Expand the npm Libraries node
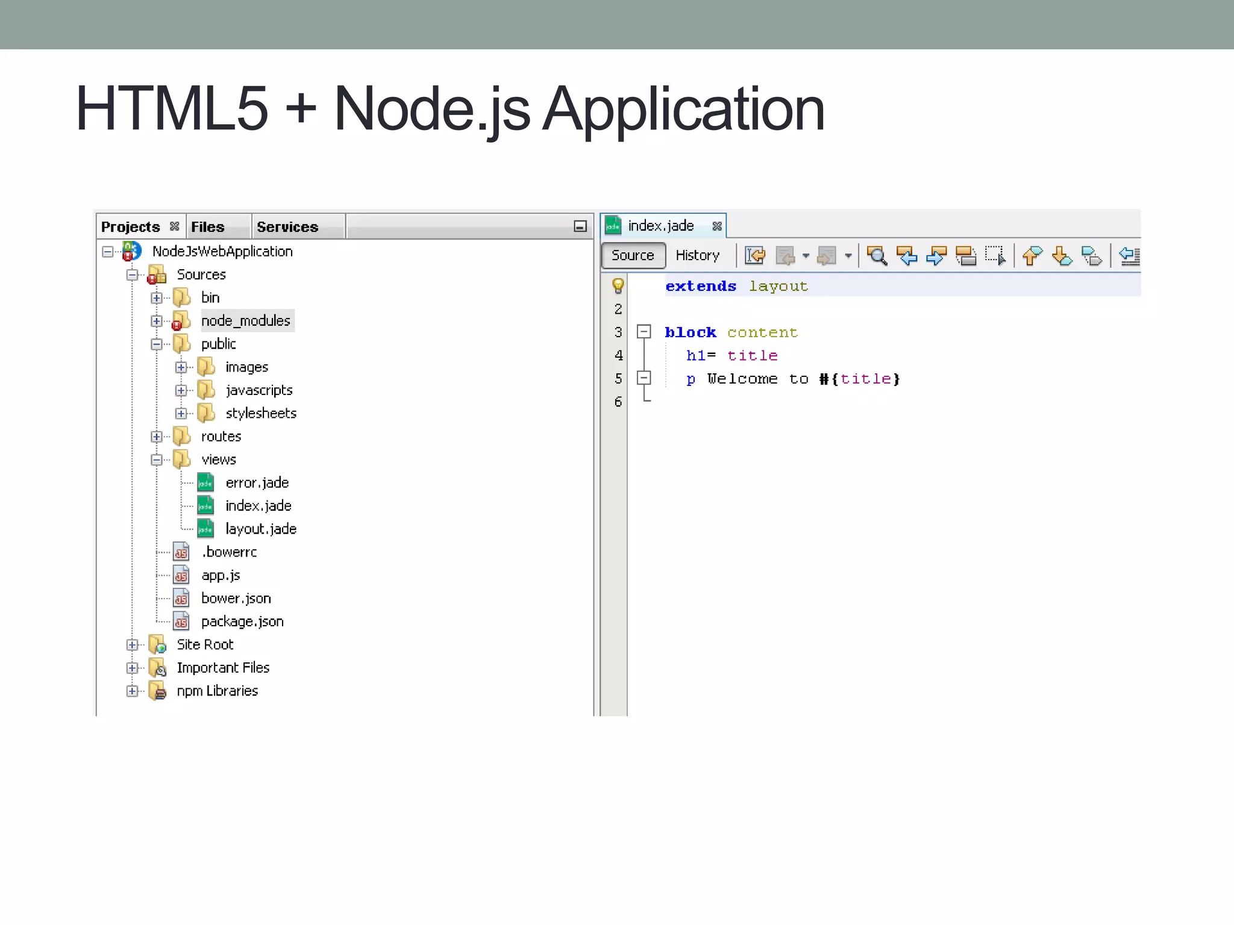Image resolution: width=1234 pixels, height=925 pixels. click(x=132, y=691)
